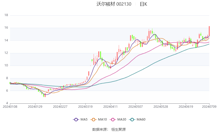Image resolution: width=218 pixels, height=132 pixels.
Task: Click the data source text 恒生聚源
Action: click(x=118, y=129)
